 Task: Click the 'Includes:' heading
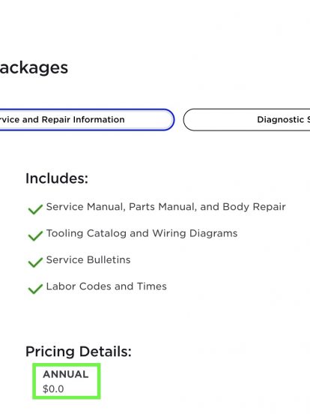tap(57, 178)
